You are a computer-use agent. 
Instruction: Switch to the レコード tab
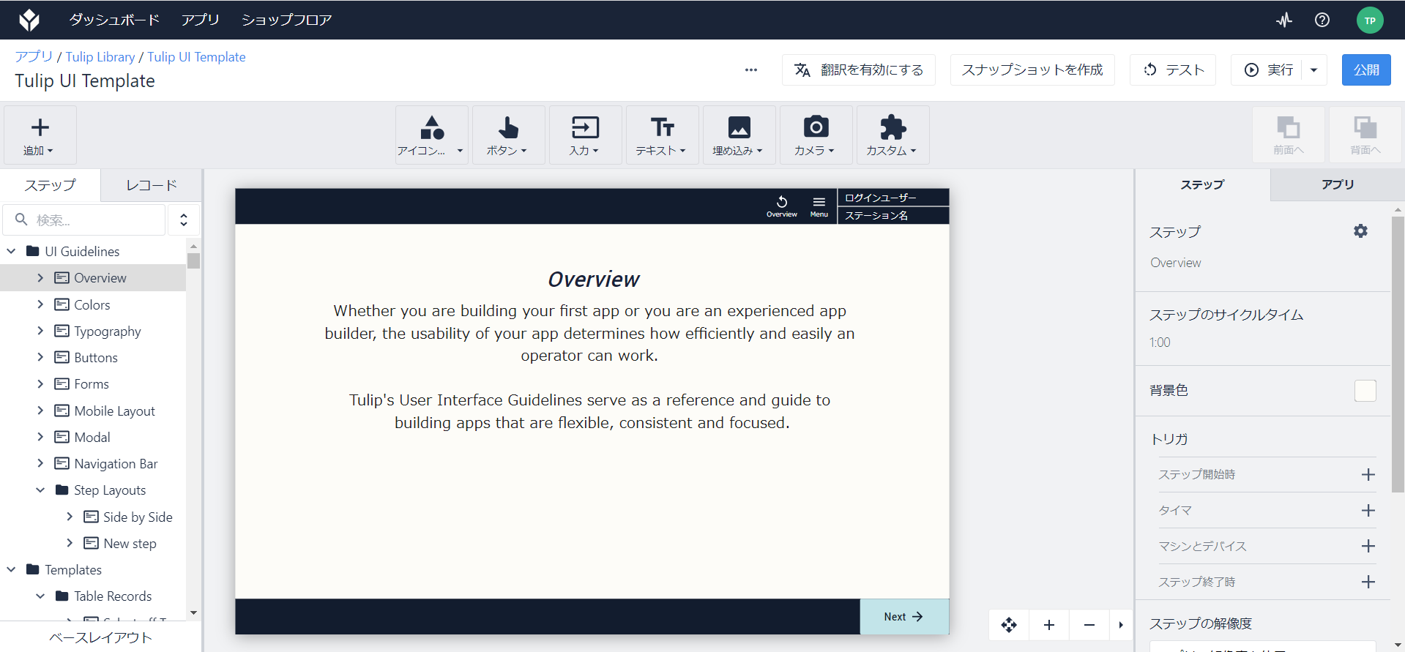152,185
